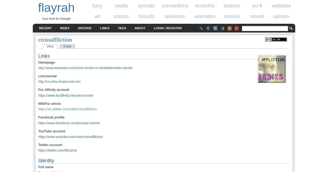The height and width of the screenshot is (172, 328).
Task: Switch to the Track tab
Action: point(67,46)
